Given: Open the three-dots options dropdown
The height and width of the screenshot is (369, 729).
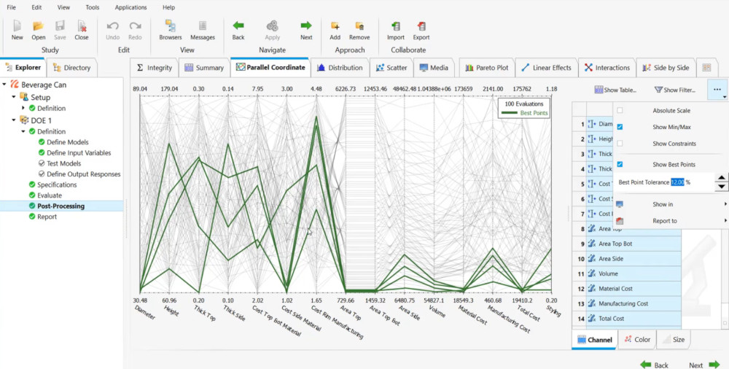Looking at the screenshot, I should click(x=717, y=90).
